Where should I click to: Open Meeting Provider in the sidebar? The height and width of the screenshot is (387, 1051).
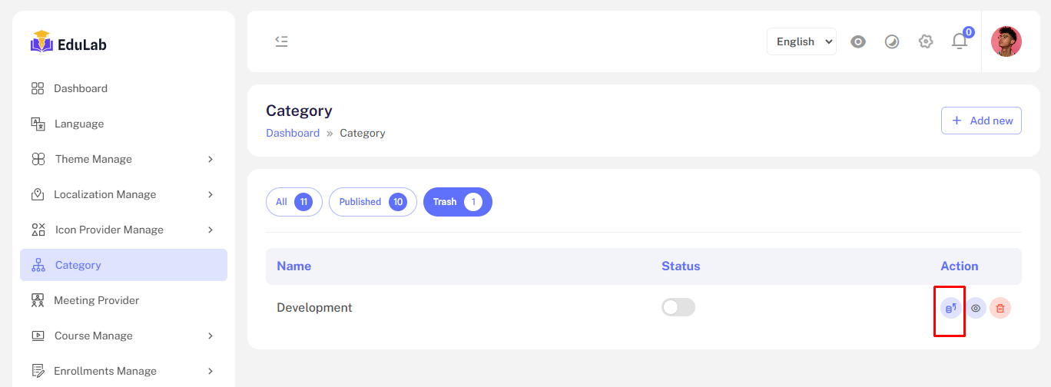tap(96, 300)
